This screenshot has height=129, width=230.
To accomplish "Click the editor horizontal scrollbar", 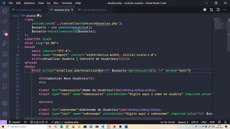I will (93, 119).
